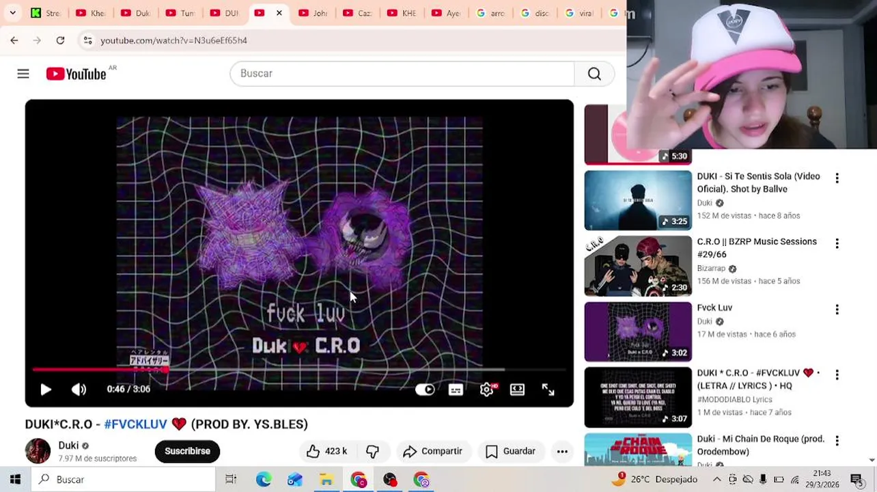
Task: Click the Windows taskbar Buscar search box
Action: [123, 480]
